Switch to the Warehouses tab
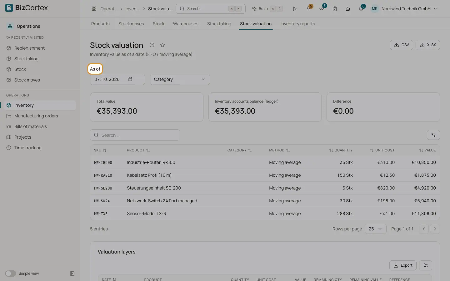This screenshot has height=281, width=450. pyautogui.click(x=186, y=24)
